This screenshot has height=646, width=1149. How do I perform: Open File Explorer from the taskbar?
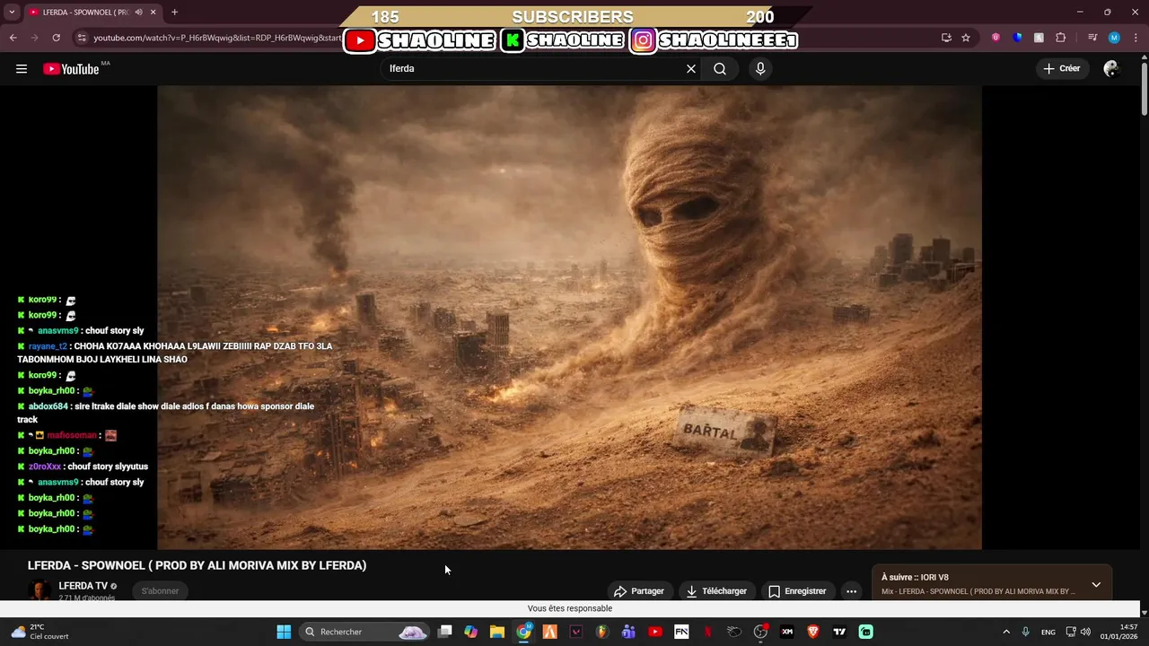point(497,632)
